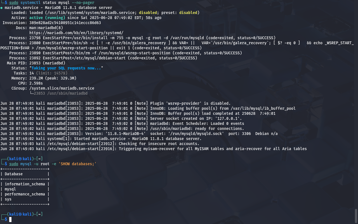Click the mariadb.com systemd documentation URL
Screen dimensions: 358x224
point(76,33)
